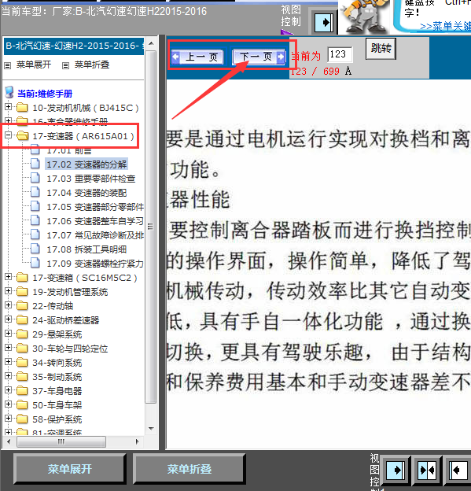Viewport: 471px width, 491px height.
Task: Click the 17.08 拆装工具明细 page icon
Action: pyautogui.click(x=35, y=249)
